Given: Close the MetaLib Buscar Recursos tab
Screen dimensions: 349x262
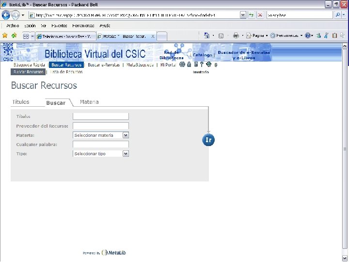Looking at the screenshot, I should (153, 36).
